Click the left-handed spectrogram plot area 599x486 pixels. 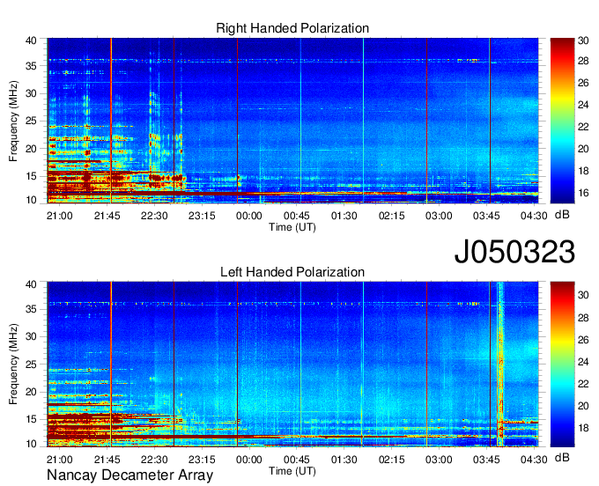click(292, 364)
